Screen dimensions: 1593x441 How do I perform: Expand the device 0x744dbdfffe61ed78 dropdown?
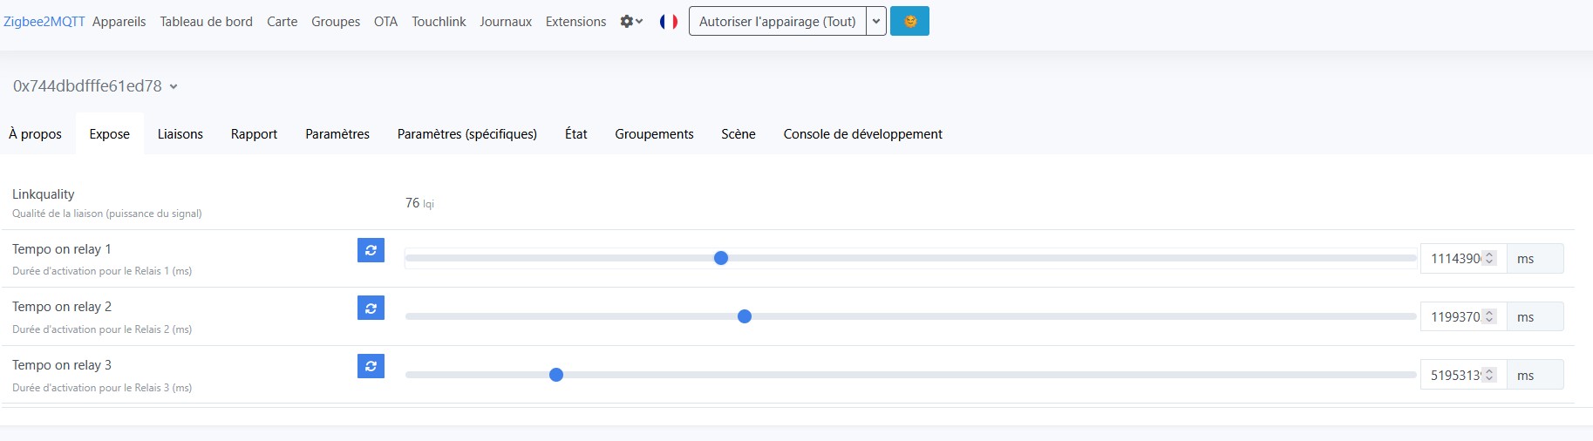(96, 86)
